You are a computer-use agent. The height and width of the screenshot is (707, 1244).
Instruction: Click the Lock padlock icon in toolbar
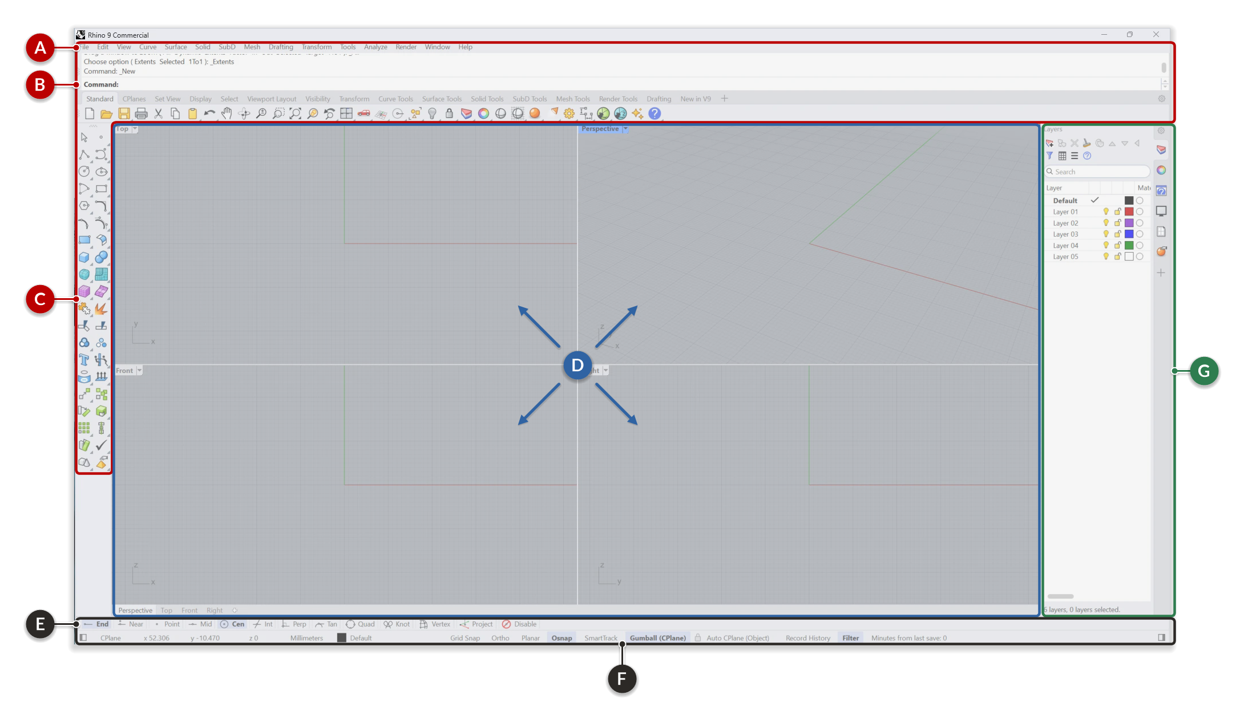click(449, 113)
